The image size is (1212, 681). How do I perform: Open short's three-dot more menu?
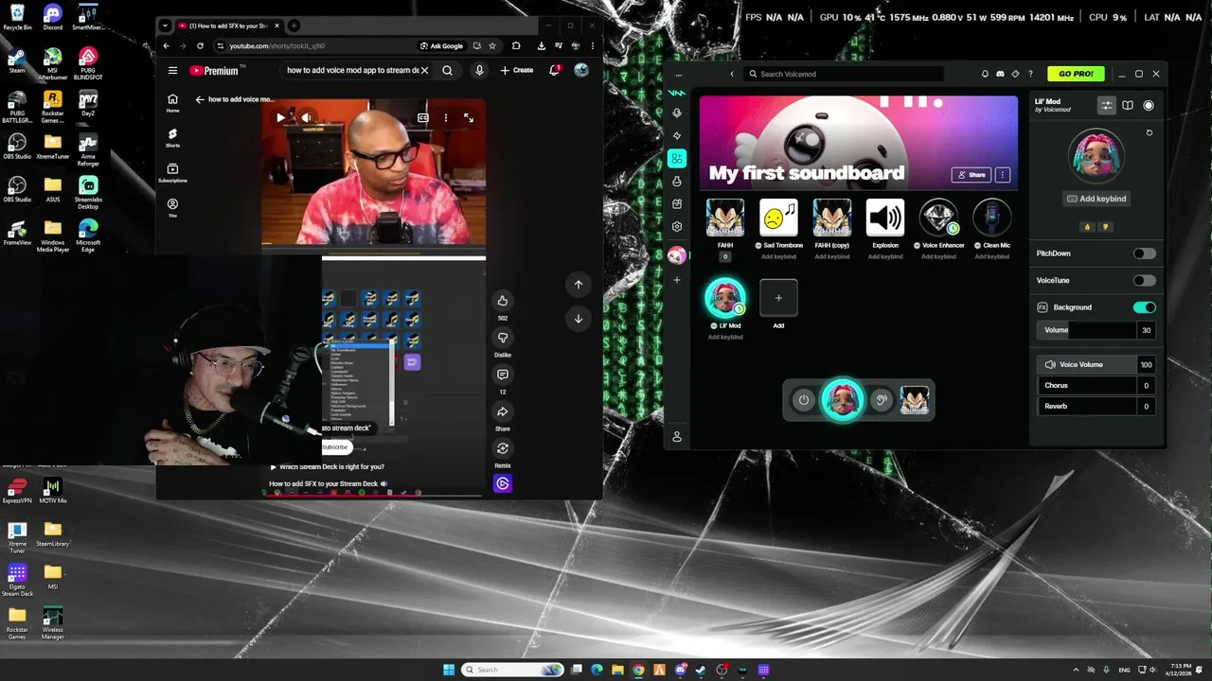point(446,118)
